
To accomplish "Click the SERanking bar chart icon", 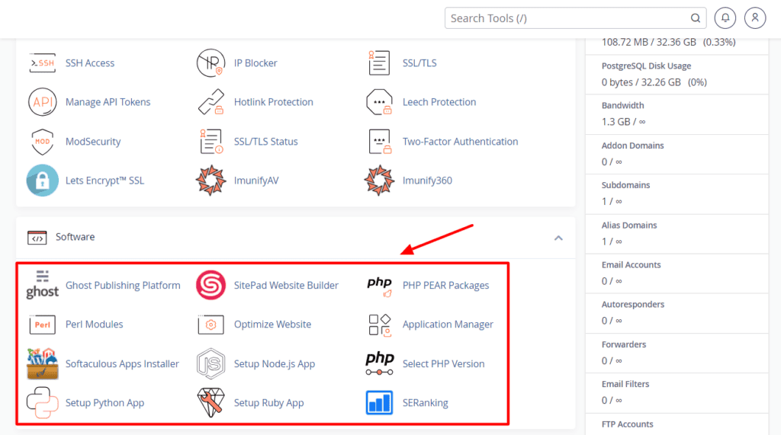I will [x=379, y=403].
